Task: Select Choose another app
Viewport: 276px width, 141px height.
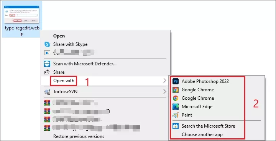Action: [x=202, y=135]
